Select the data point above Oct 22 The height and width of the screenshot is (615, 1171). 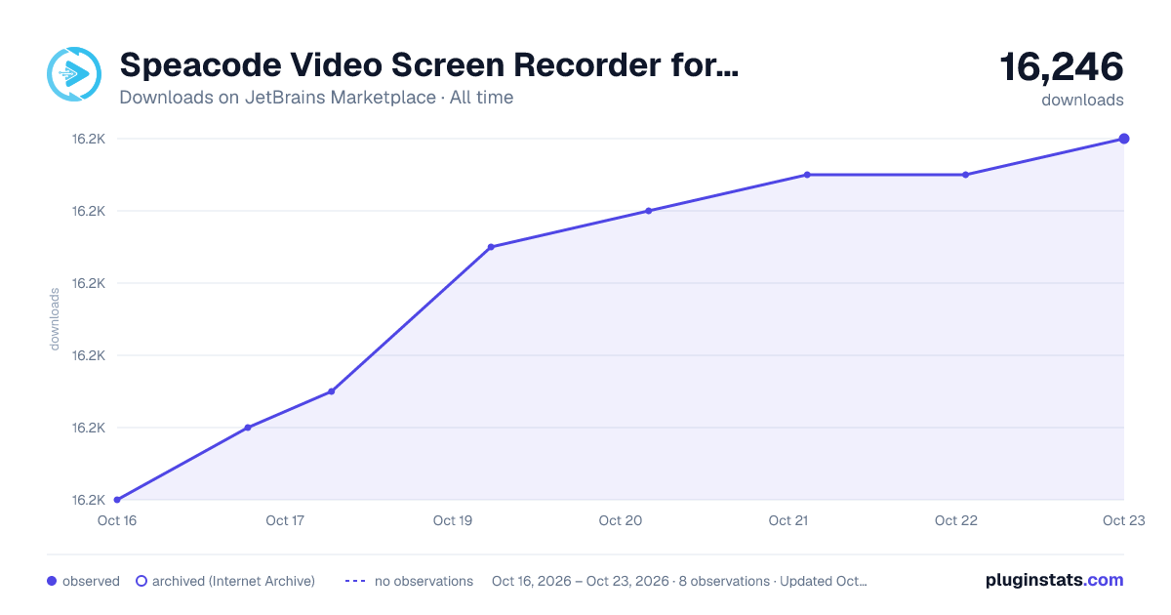coord(965,175)
